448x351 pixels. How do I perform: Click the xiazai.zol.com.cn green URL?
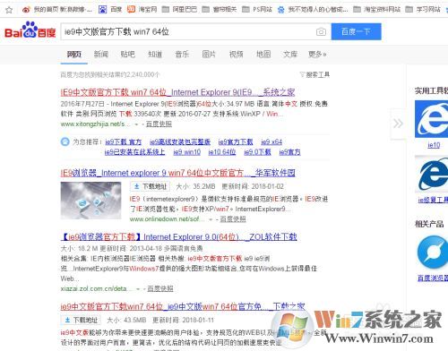(96, 289)
